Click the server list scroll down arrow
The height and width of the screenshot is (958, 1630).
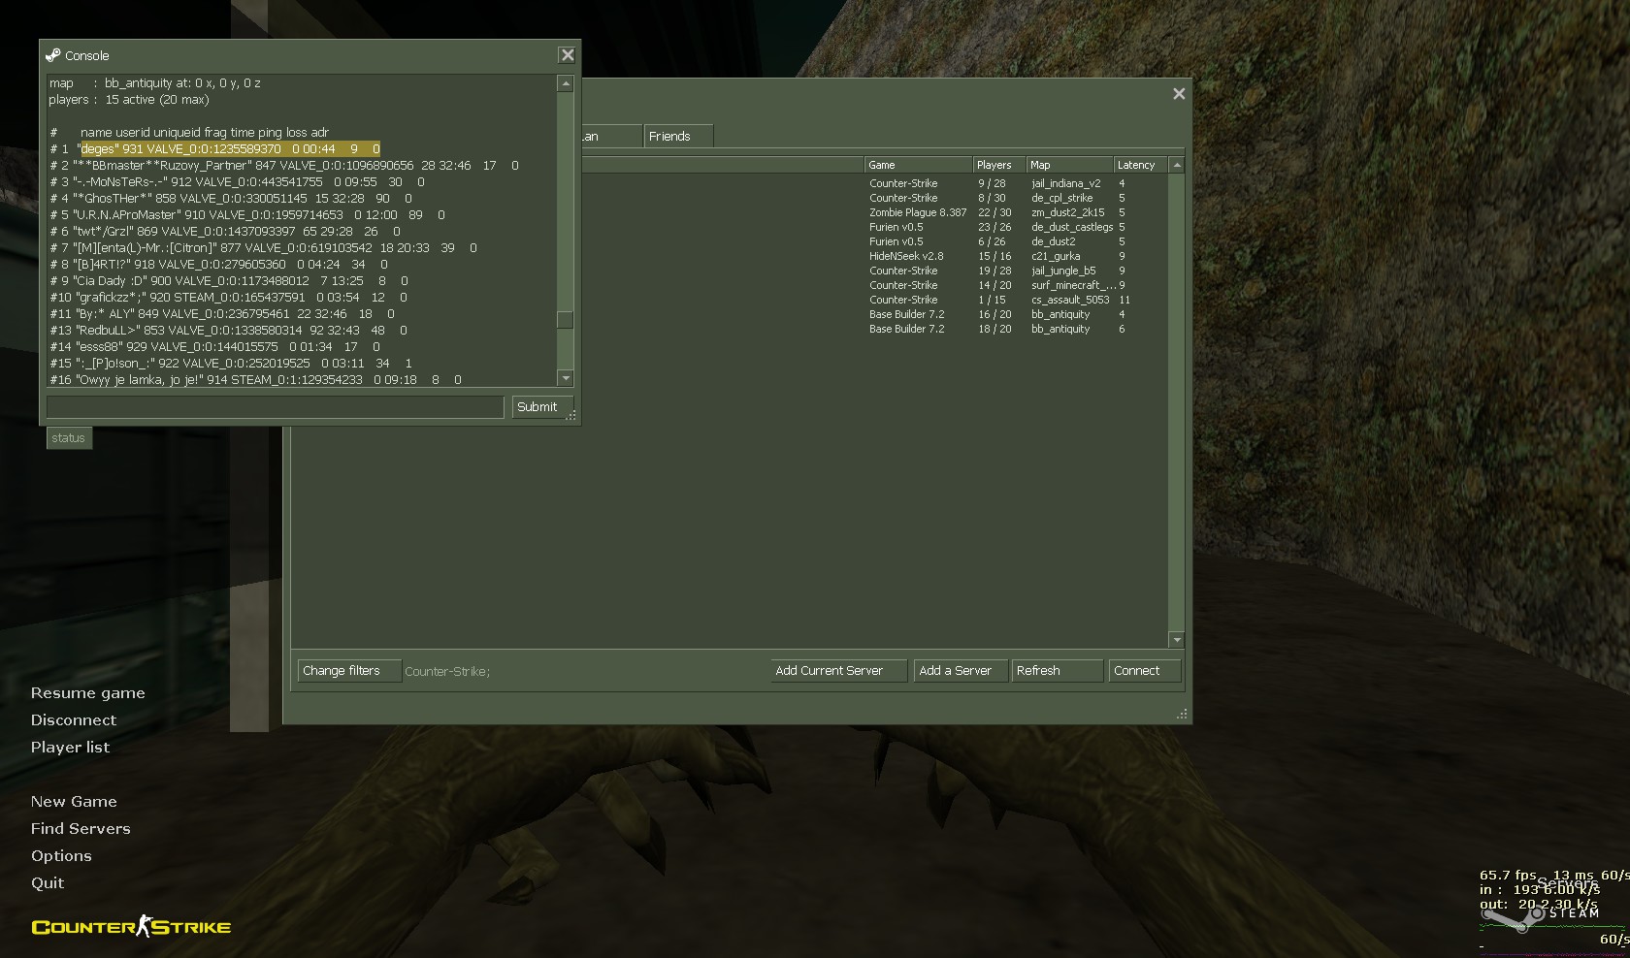[x=1177, y=640]
